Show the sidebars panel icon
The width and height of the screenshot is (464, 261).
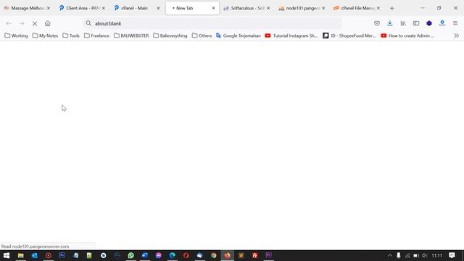(416, 23)
